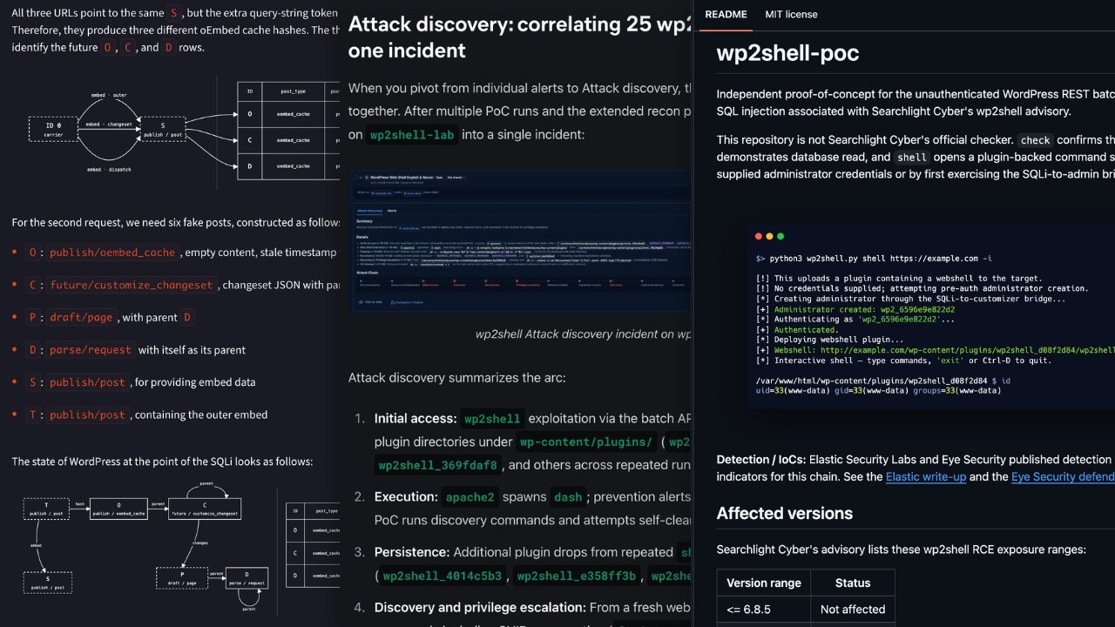Open the MIT license tab
This screenshot has height=627, width=1115.
point(791,14)
